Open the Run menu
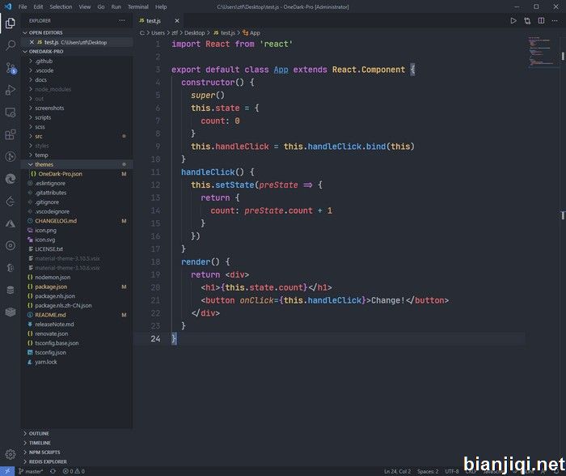The width and height of the screenshot is (566, 476). (x=116, y=6)
